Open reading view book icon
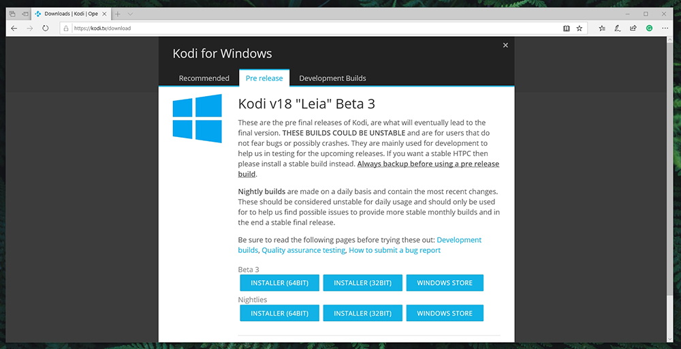The height and width of the screenshot is (349, 681). coord(566,28)
